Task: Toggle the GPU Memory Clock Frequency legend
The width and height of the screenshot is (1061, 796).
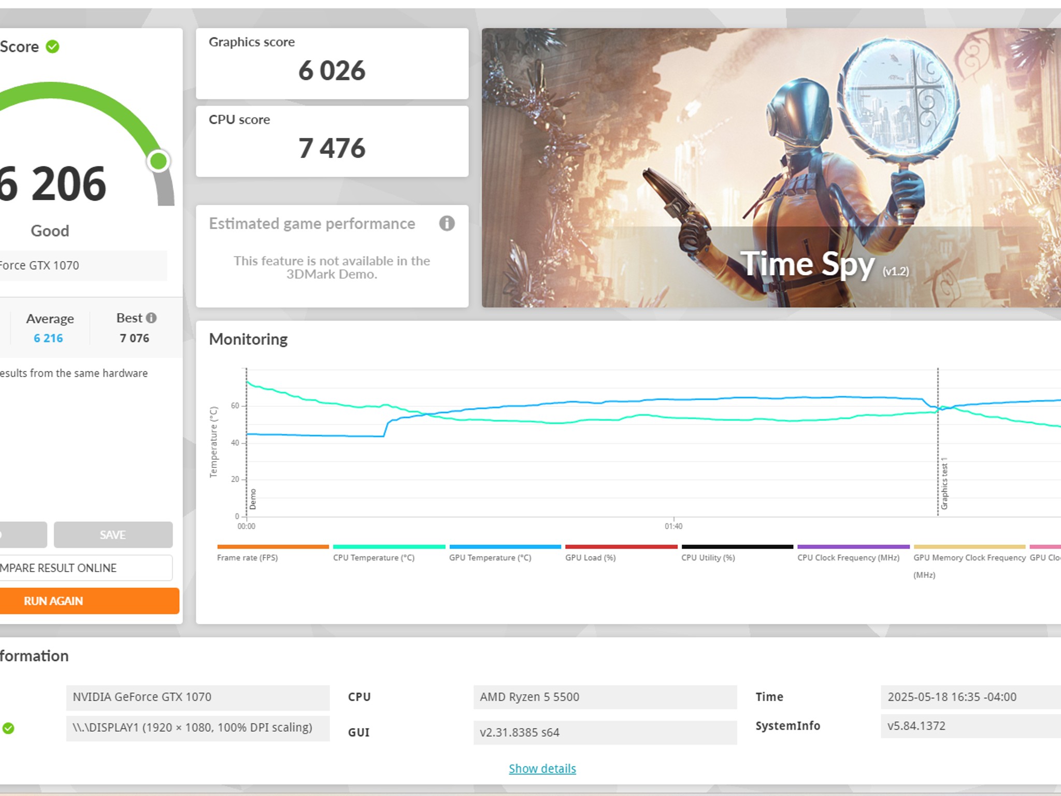Action: tap(969, 558)
